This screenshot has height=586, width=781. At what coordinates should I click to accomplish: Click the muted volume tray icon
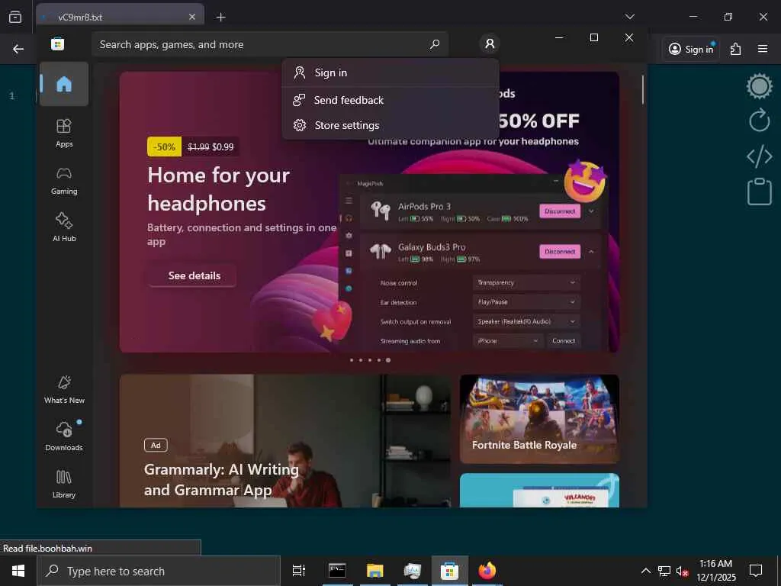click(682, 571)
